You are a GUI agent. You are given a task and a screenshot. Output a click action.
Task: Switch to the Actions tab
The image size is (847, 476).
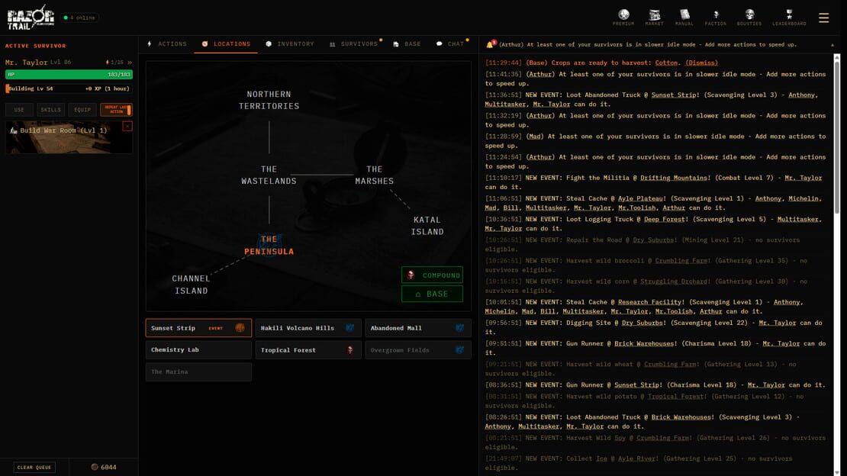167,43
